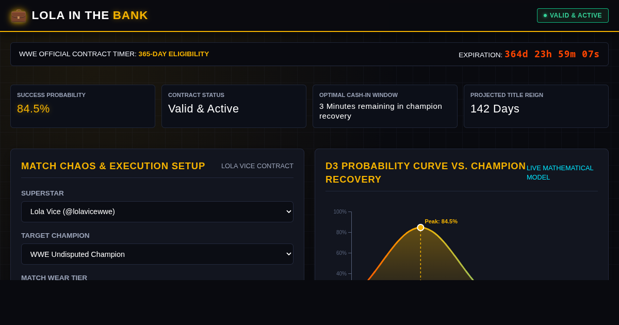The image size is (619, 325).
Task: Click the green status dot indicator
Action: coord(545,15)
